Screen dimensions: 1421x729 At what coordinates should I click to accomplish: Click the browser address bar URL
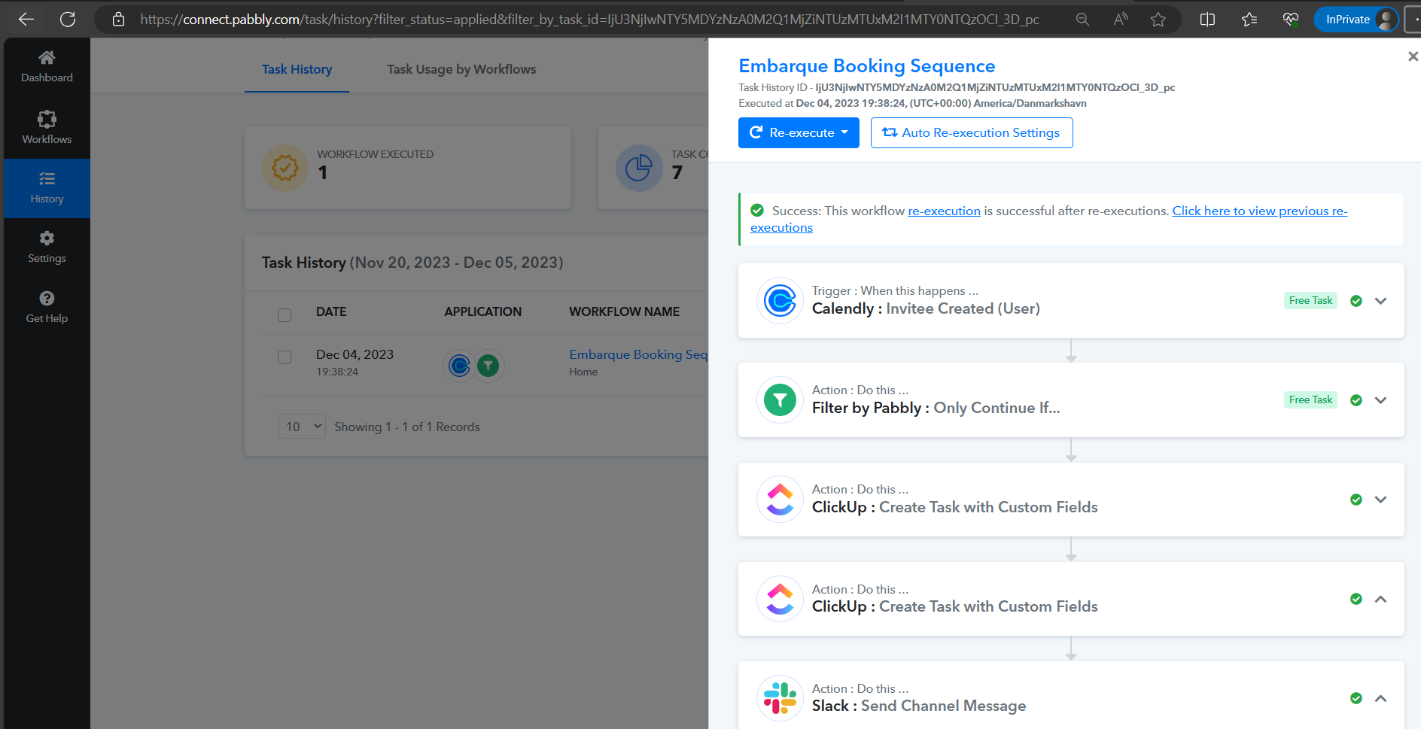tap(589, 20)
